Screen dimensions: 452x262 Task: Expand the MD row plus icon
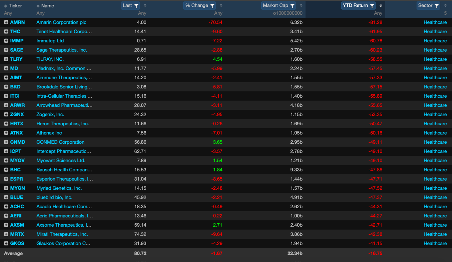tap(6, 69)
